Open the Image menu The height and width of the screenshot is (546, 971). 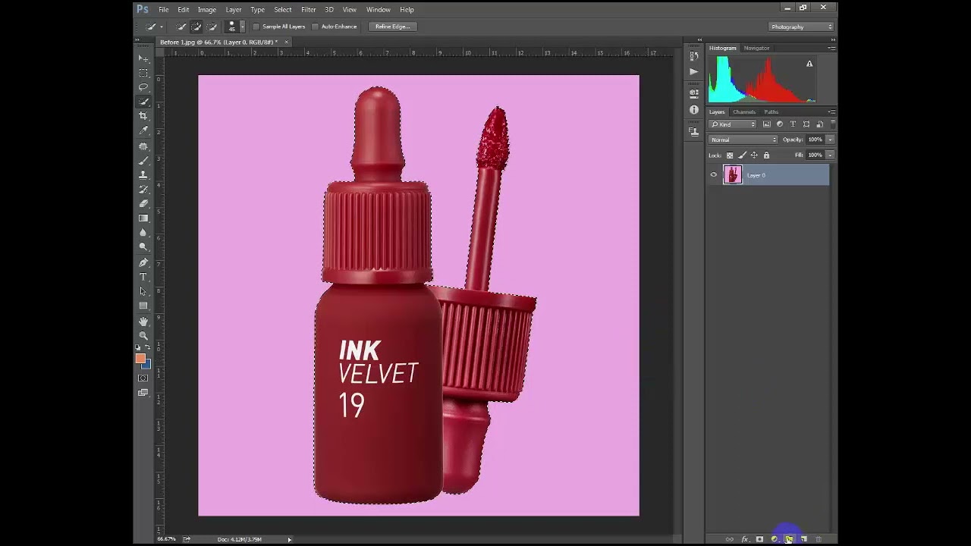click(207, 10)
